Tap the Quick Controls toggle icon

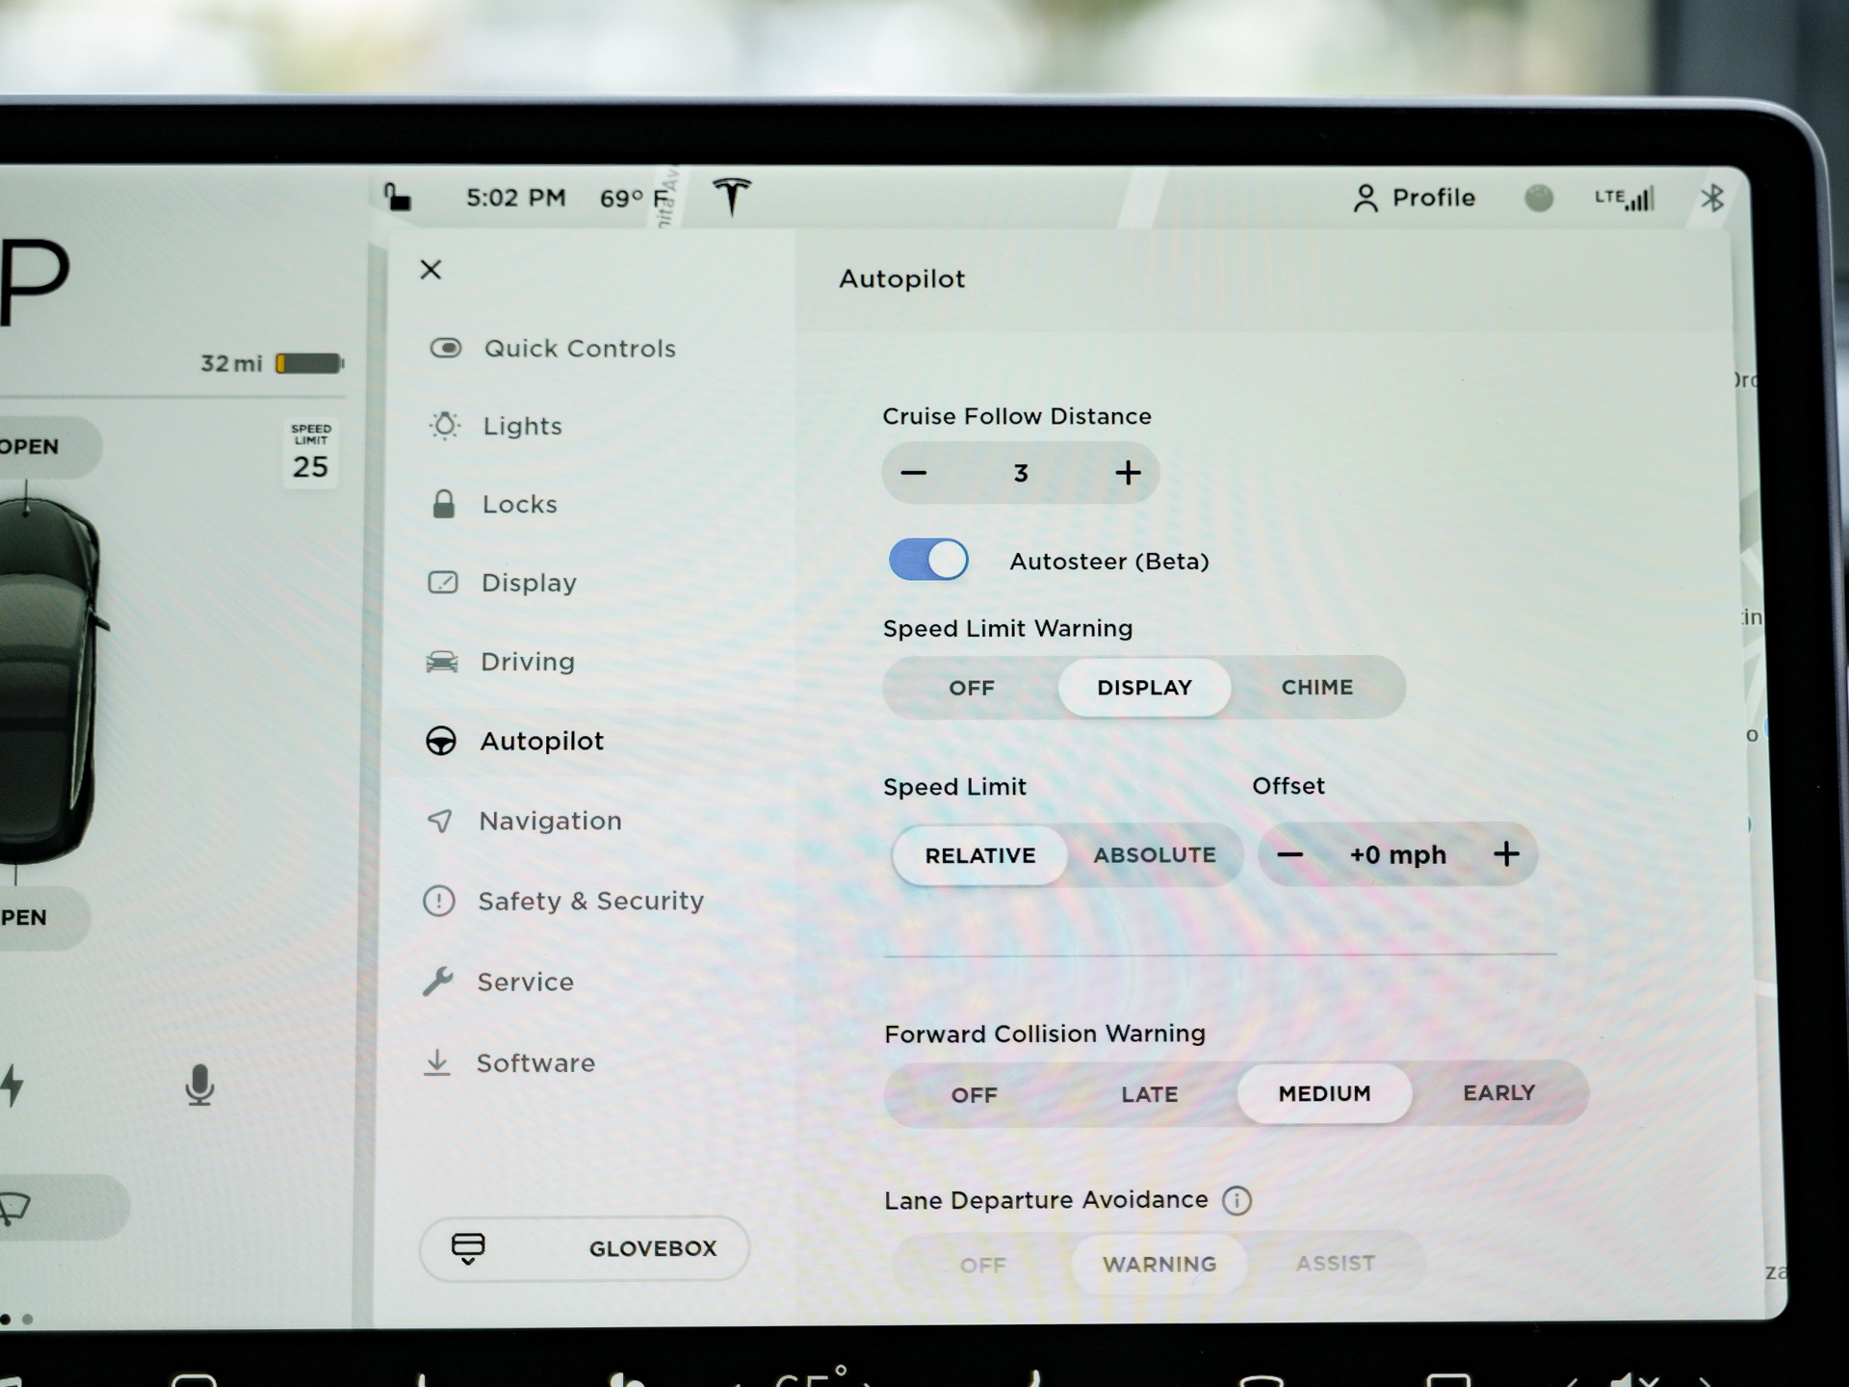point(445,348)
